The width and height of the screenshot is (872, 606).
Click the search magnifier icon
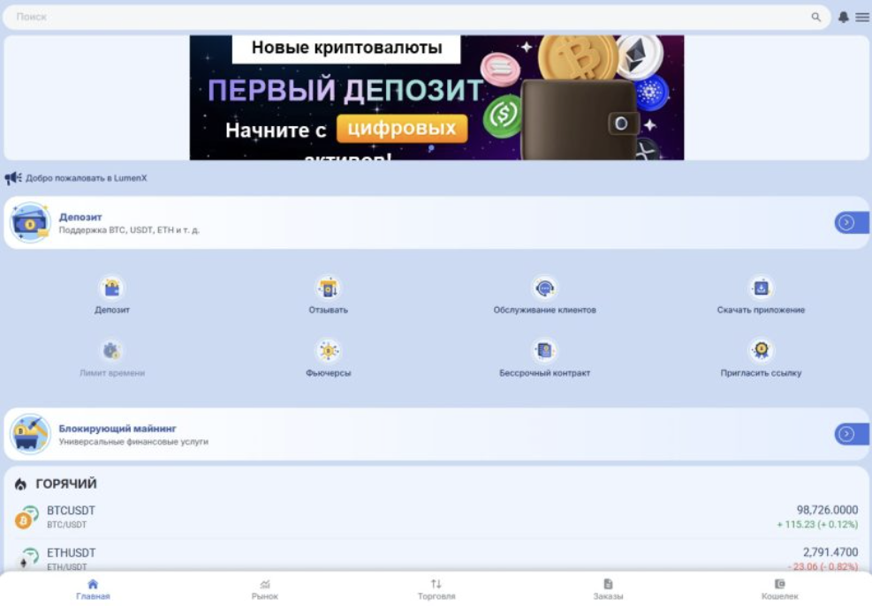point(815,18)
